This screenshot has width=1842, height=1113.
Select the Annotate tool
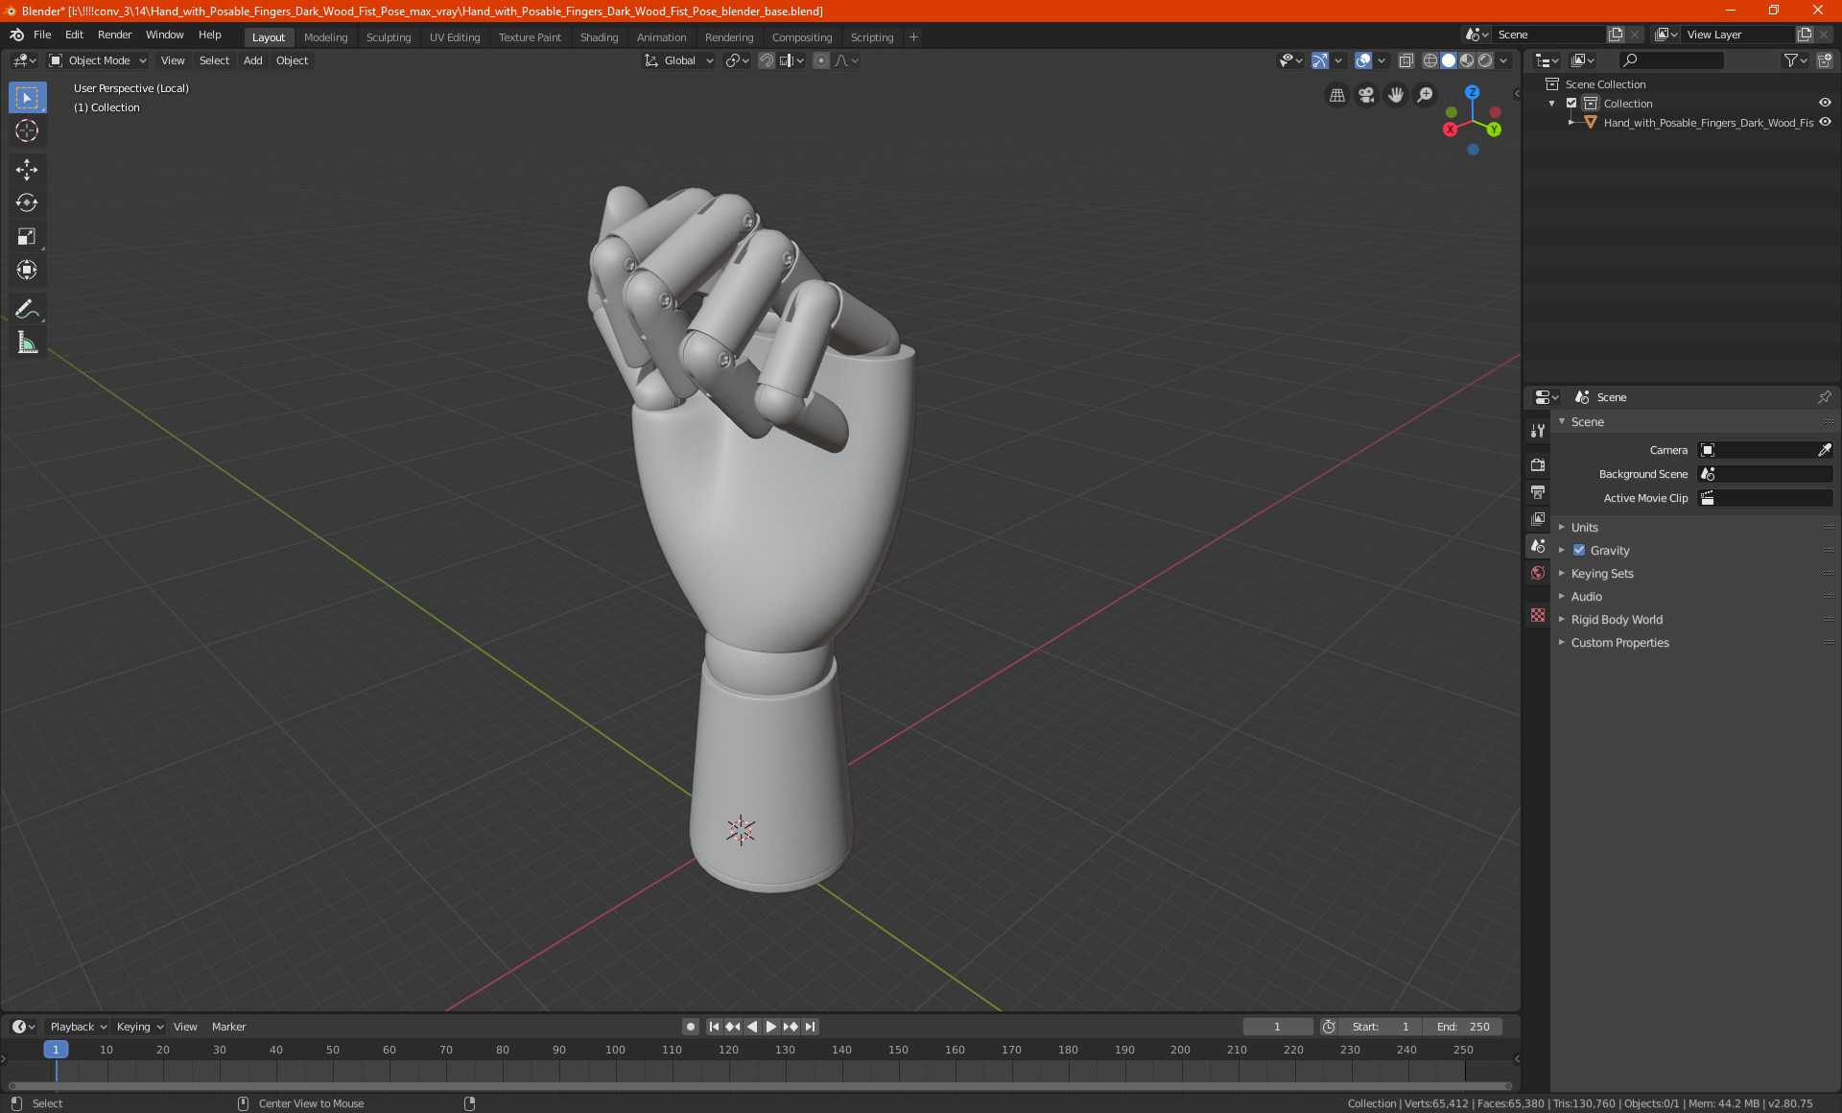[27, 309]
